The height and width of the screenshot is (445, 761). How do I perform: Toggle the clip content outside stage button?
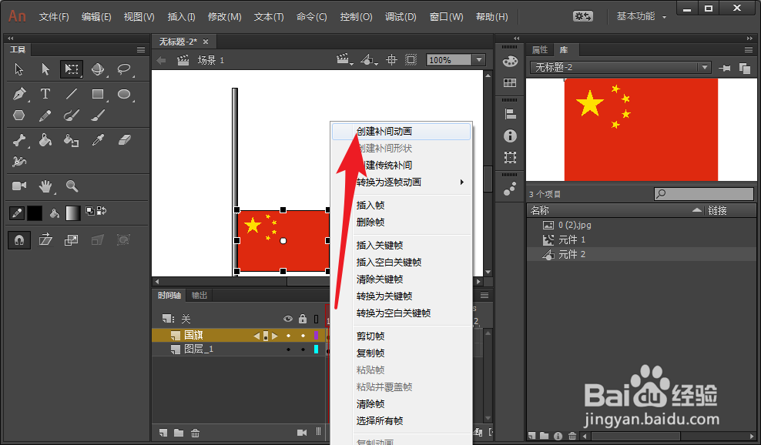[411, 60]
